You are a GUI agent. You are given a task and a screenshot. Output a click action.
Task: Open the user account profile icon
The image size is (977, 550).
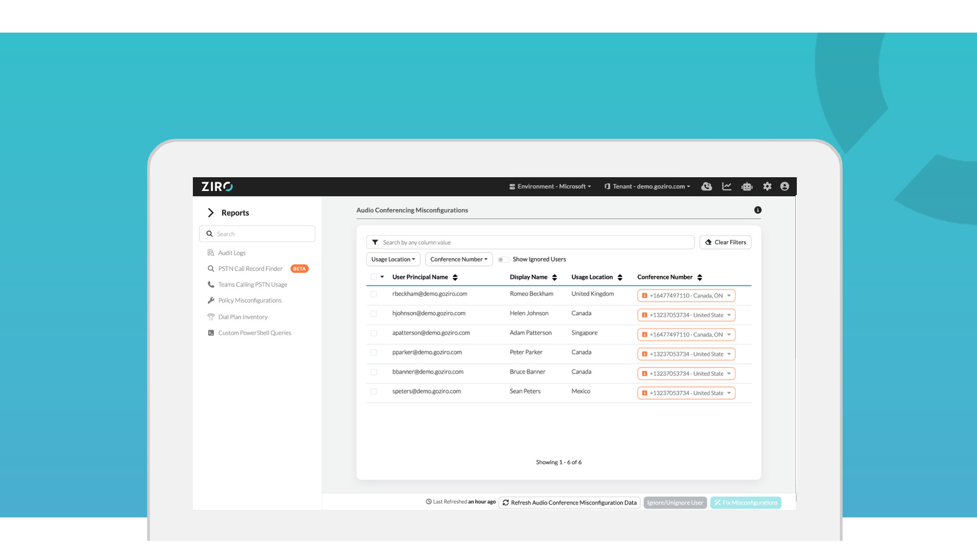[785, 186]
